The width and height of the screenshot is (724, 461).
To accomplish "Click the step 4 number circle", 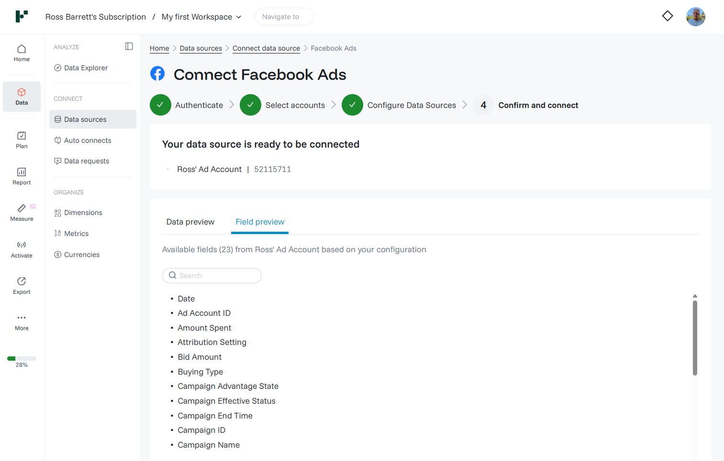I will tap(483, 105).
